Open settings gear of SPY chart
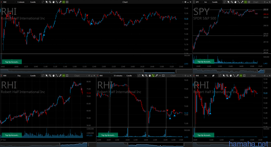Image resolution: width=271 pixels, height=147 pixels. click(x=265, y=2)
